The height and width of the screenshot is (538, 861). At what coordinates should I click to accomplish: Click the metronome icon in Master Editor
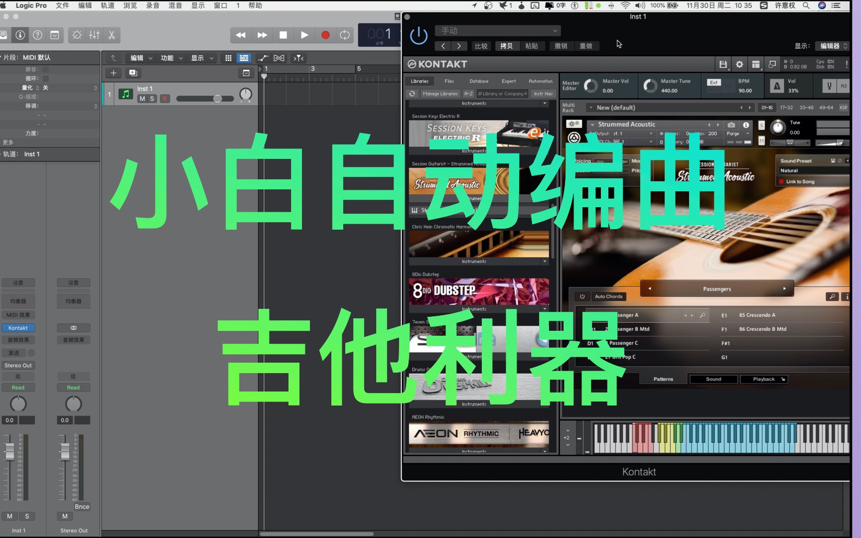point(777,86)
